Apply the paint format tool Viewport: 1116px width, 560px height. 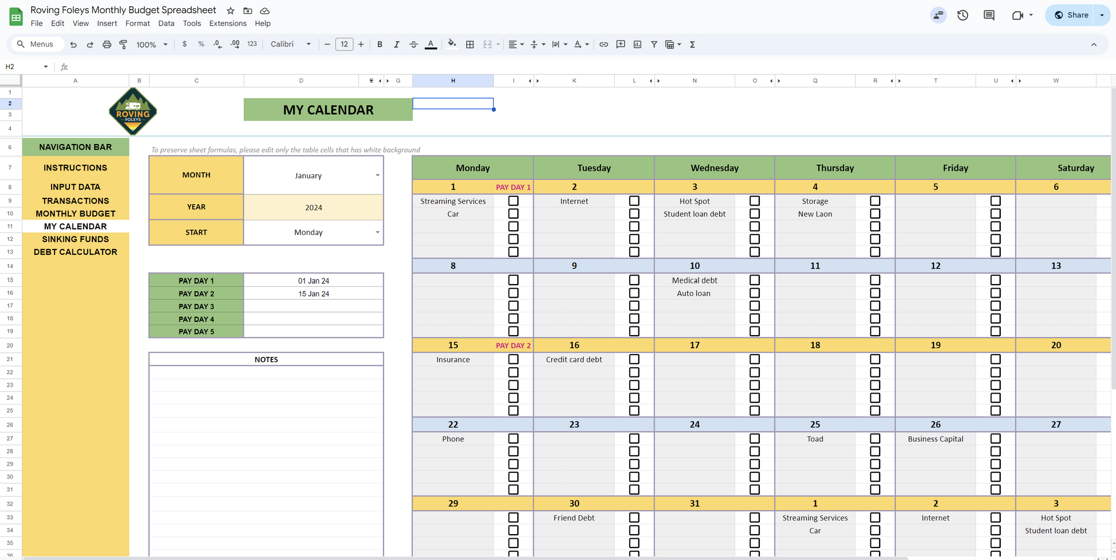point(123,44)
